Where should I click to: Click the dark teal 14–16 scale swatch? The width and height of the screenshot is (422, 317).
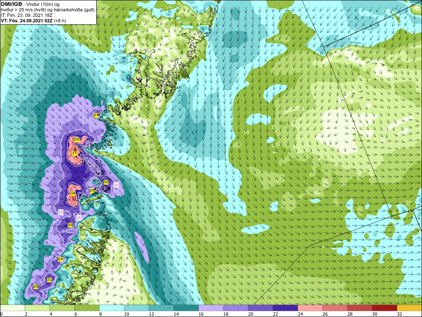click(x=186, y=308)
